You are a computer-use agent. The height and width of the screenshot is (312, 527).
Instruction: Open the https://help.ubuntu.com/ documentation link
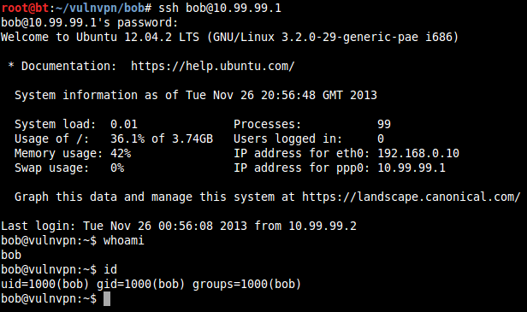pos(212,66)
